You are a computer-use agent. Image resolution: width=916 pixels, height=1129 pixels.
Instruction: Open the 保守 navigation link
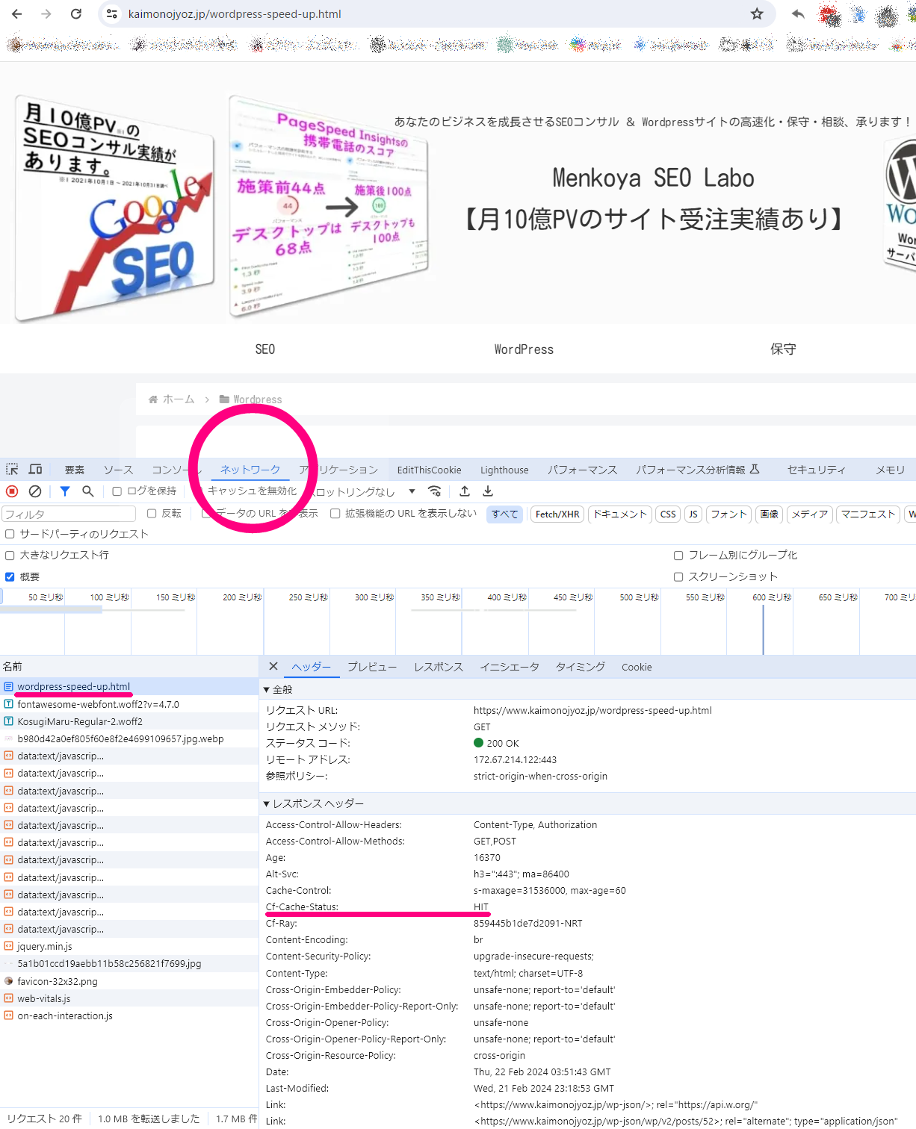[783, 349]
